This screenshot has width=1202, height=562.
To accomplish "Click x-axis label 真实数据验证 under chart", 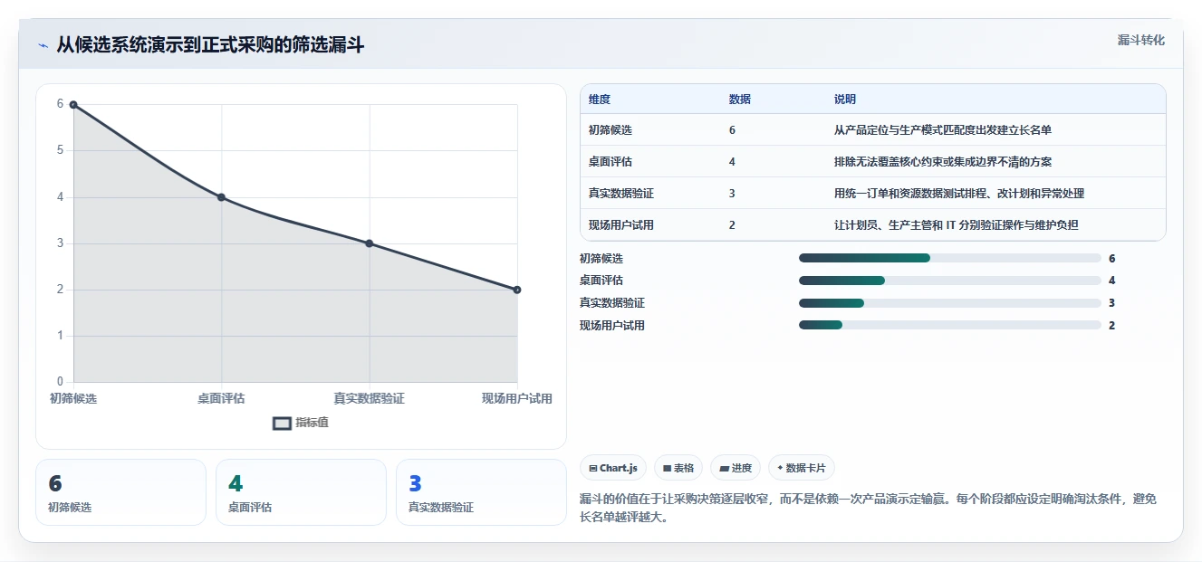I will coord(369,398).
